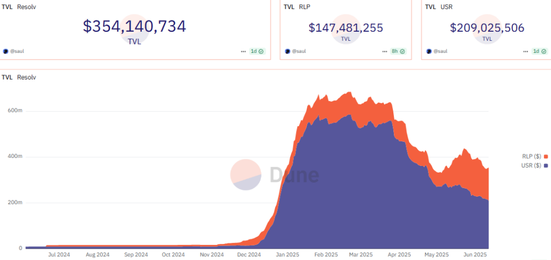Click the orange RLP legend color square
Image resolution: width=551 pixels, height=260 pixels.
[x=546, y=156]
